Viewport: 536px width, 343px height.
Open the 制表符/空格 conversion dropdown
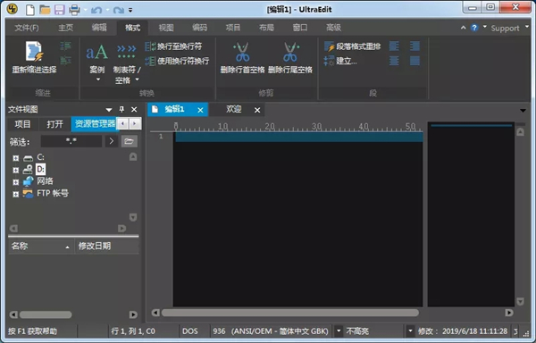point(127,64)
